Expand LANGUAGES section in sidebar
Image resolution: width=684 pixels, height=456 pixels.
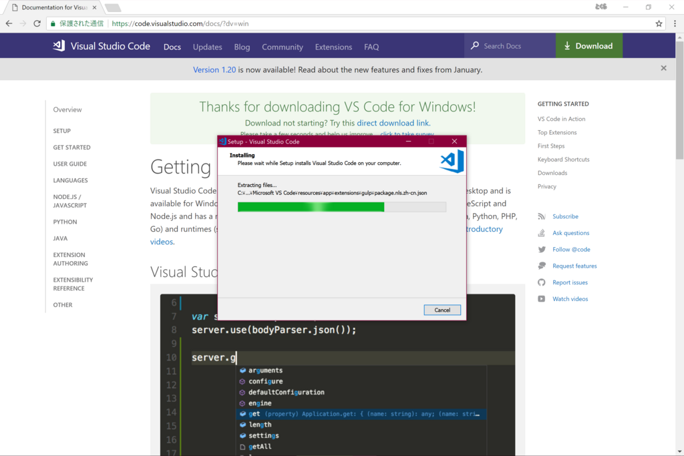click(x=70, y=180)
